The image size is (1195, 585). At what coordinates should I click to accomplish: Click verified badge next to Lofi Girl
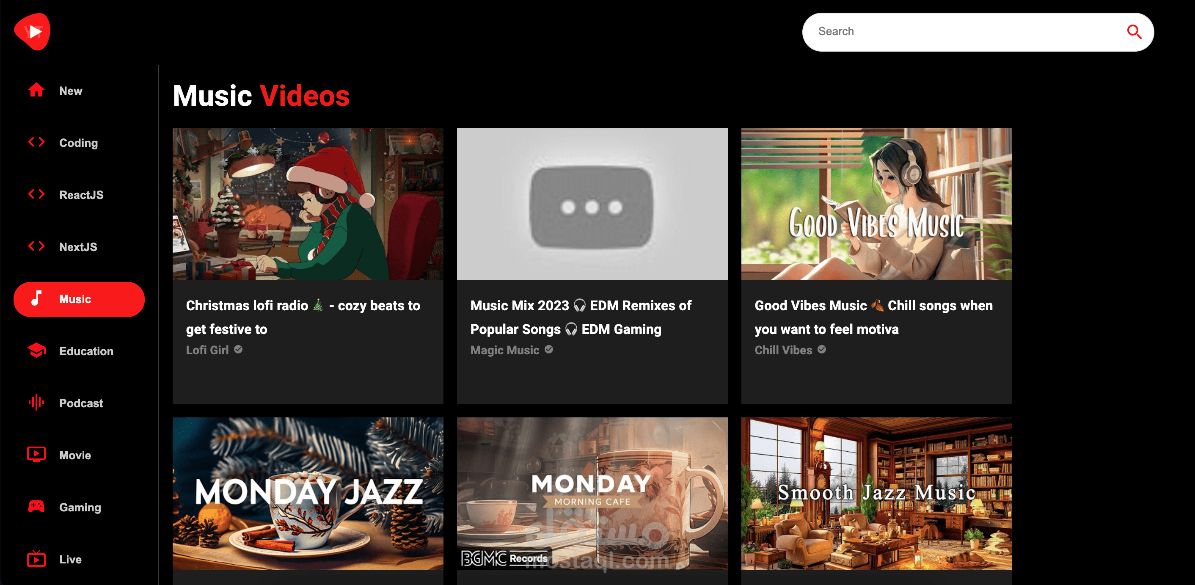[238, 349]
